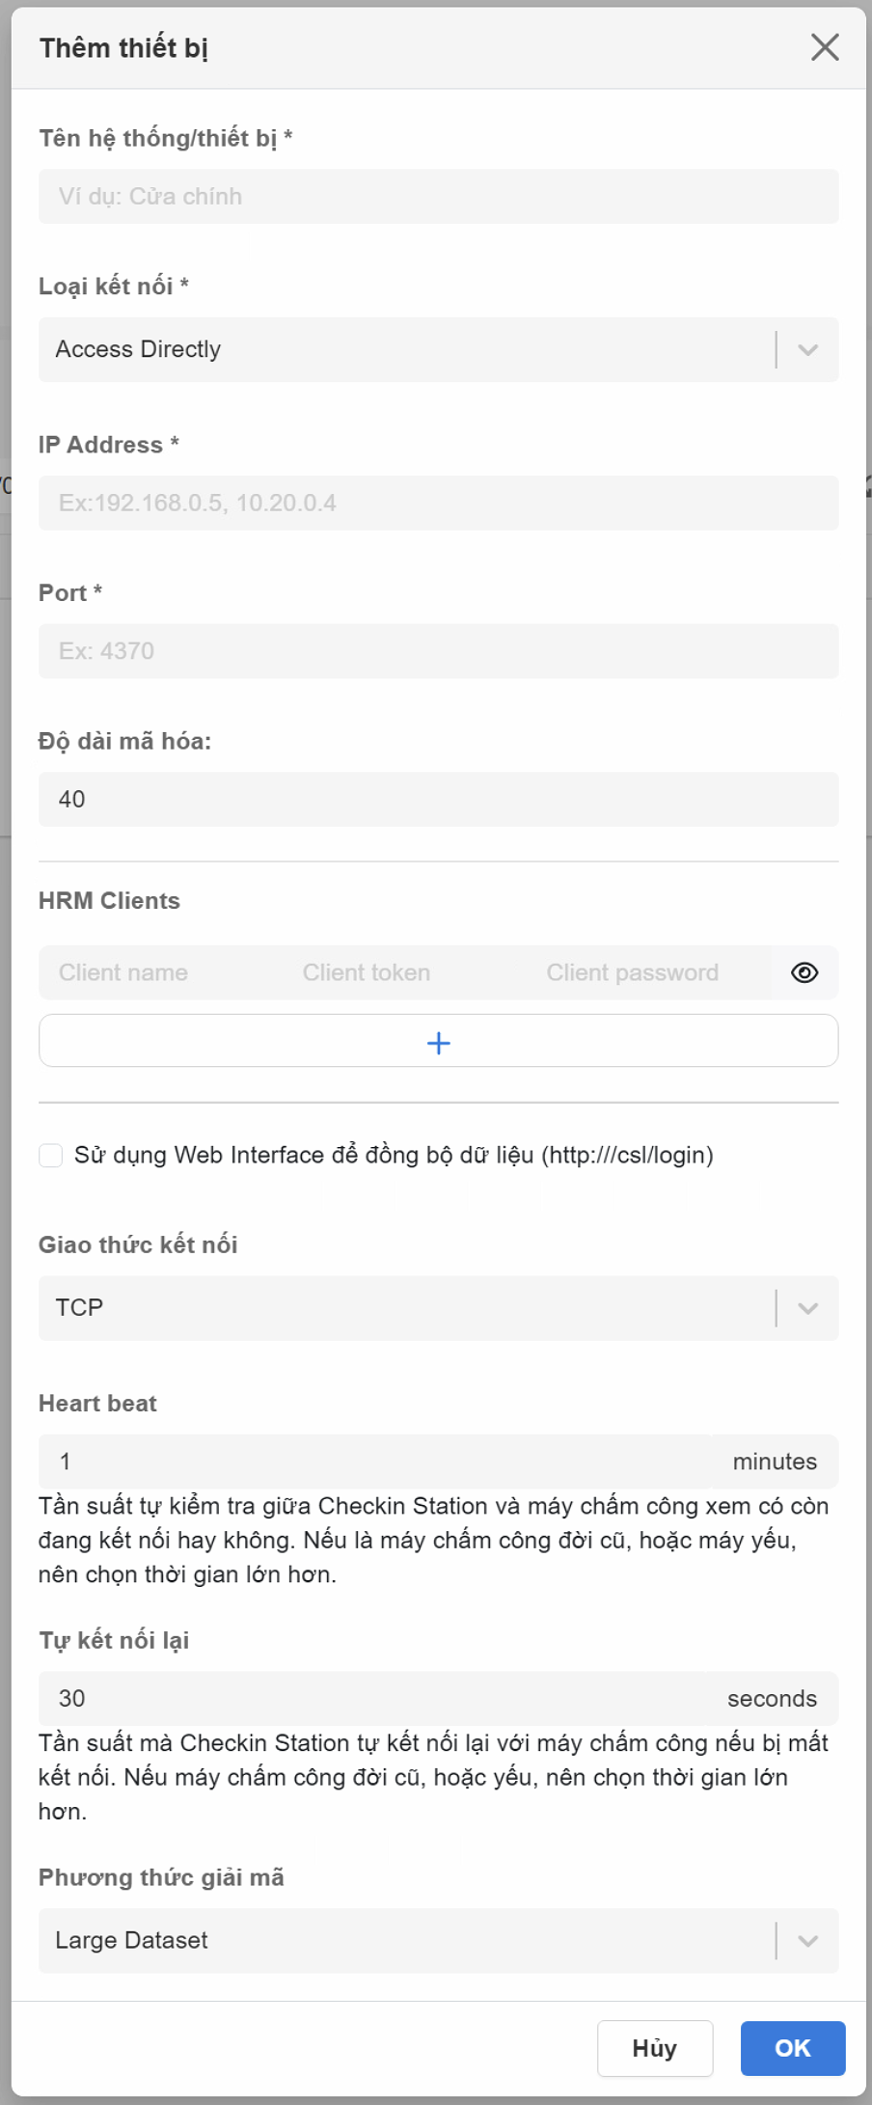Screen dimensions: 872x2105
Task: Click into the IP Address field
Action: point(438,503)
